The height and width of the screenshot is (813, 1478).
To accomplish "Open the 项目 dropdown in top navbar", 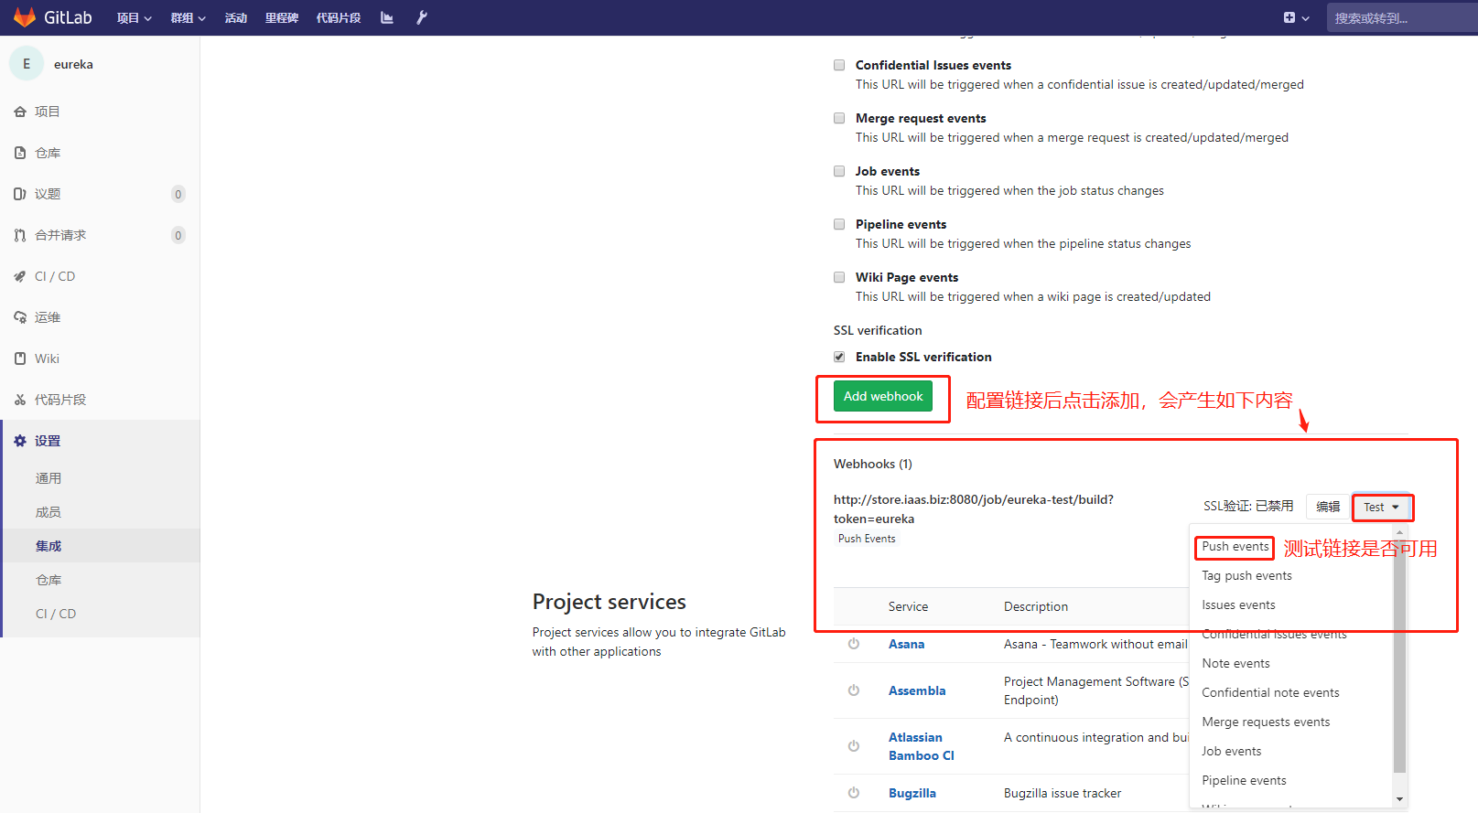I will point(134,18).
